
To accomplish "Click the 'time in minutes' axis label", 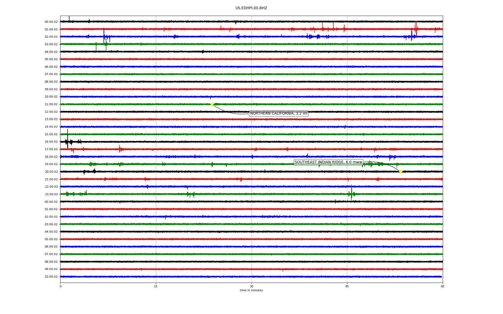I will coord(251,290).
